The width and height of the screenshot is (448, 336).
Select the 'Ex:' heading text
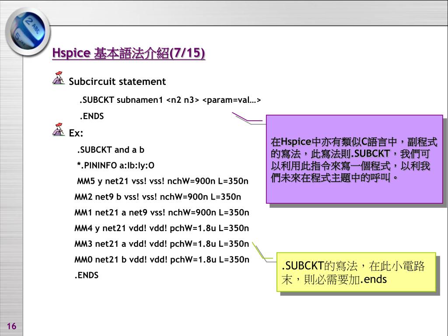[76, 133]
